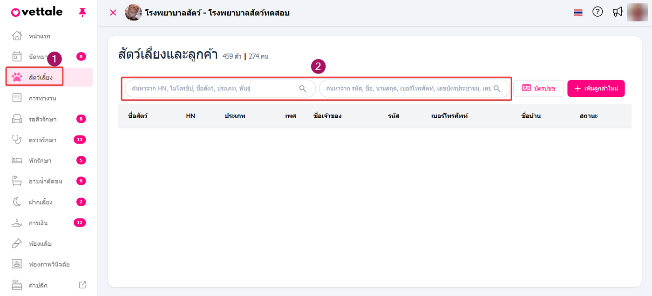
Task: Go to ห้องภาพวินิจฉัย menu label
Action: point(49,265)
